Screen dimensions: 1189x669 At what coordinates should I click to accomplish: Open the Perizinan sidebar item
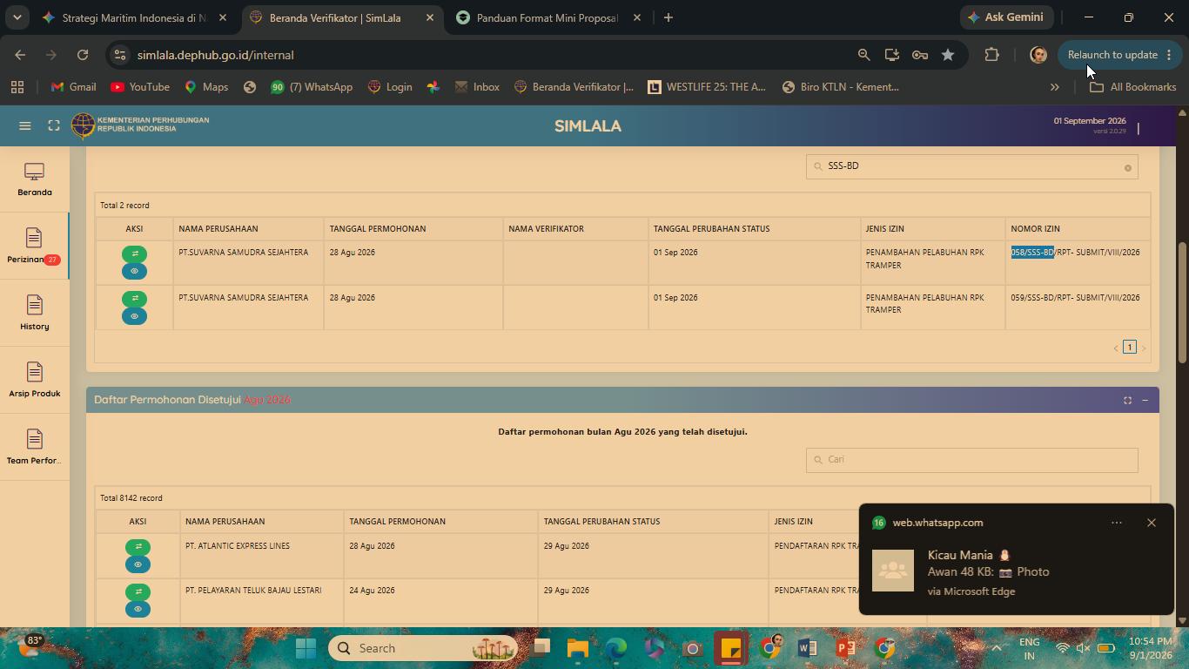(x=34, y=247)
